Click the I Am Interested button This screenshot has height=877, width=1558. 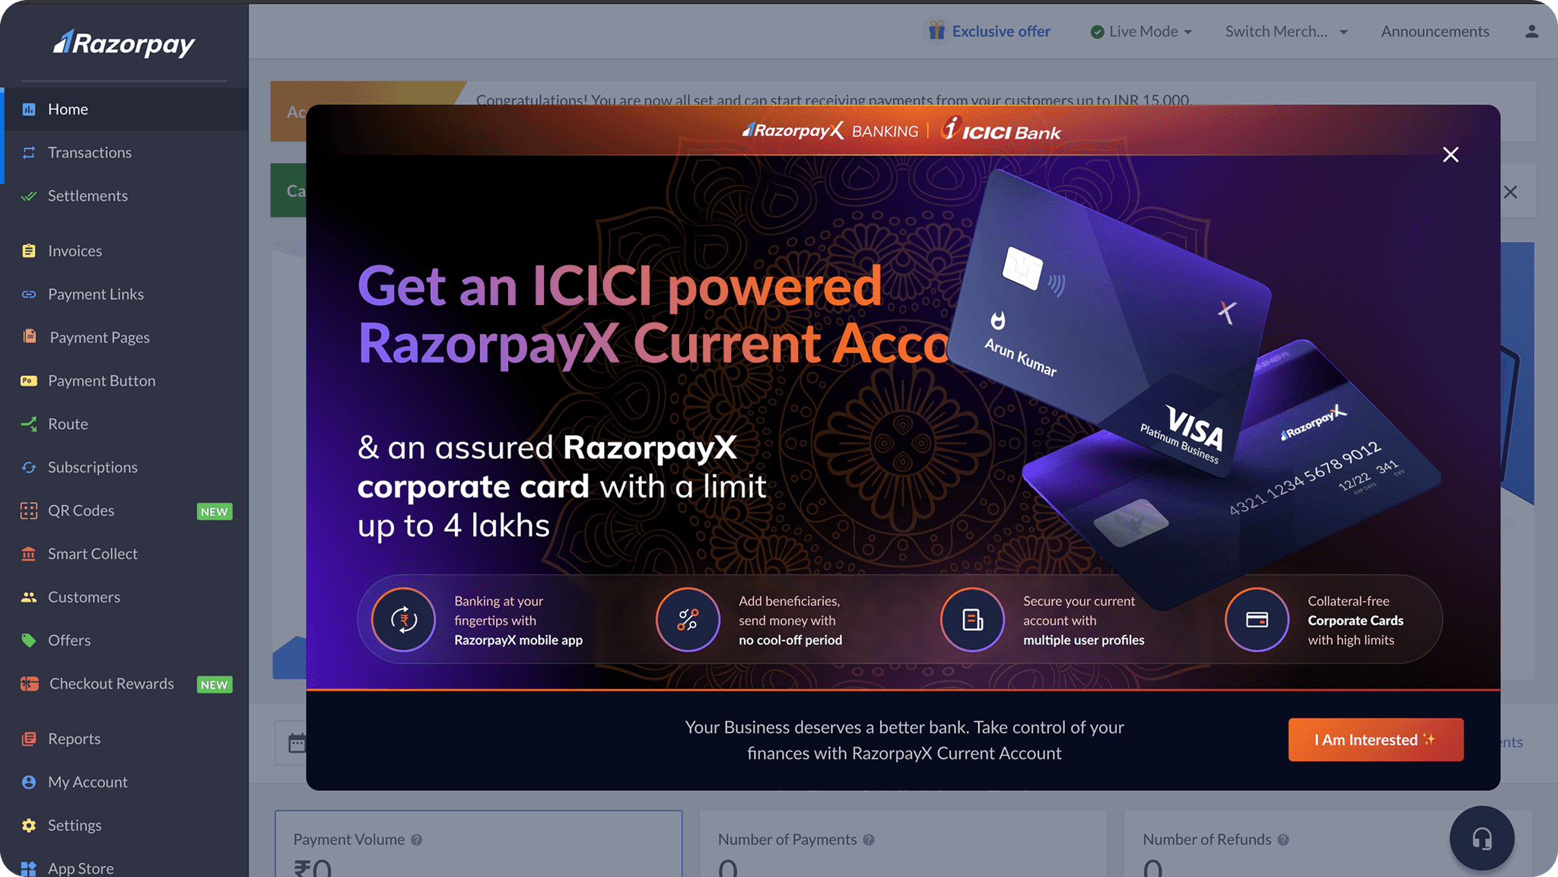(1375, 739)
